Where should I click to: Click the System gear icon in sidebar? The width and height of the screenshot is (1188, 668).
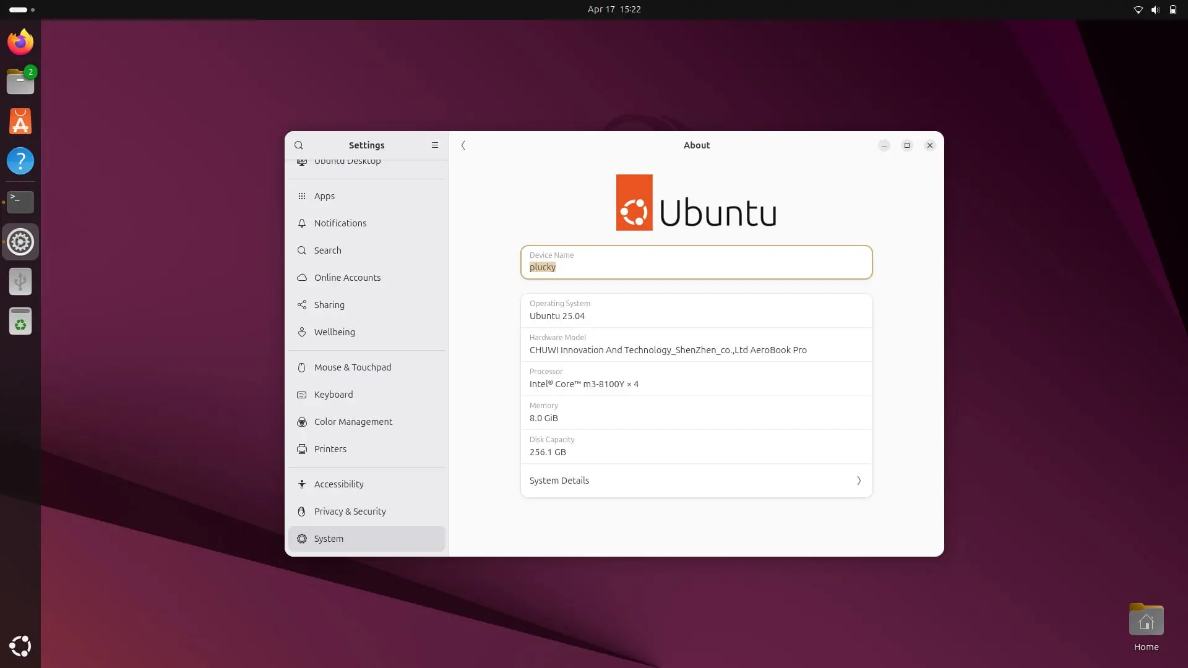pyautogui.click(x=302, y=539)
